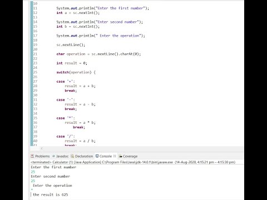Click the case '*' label
Viewport: 267px width, 200px height.
pyautogui.click(x=66, y=118)
